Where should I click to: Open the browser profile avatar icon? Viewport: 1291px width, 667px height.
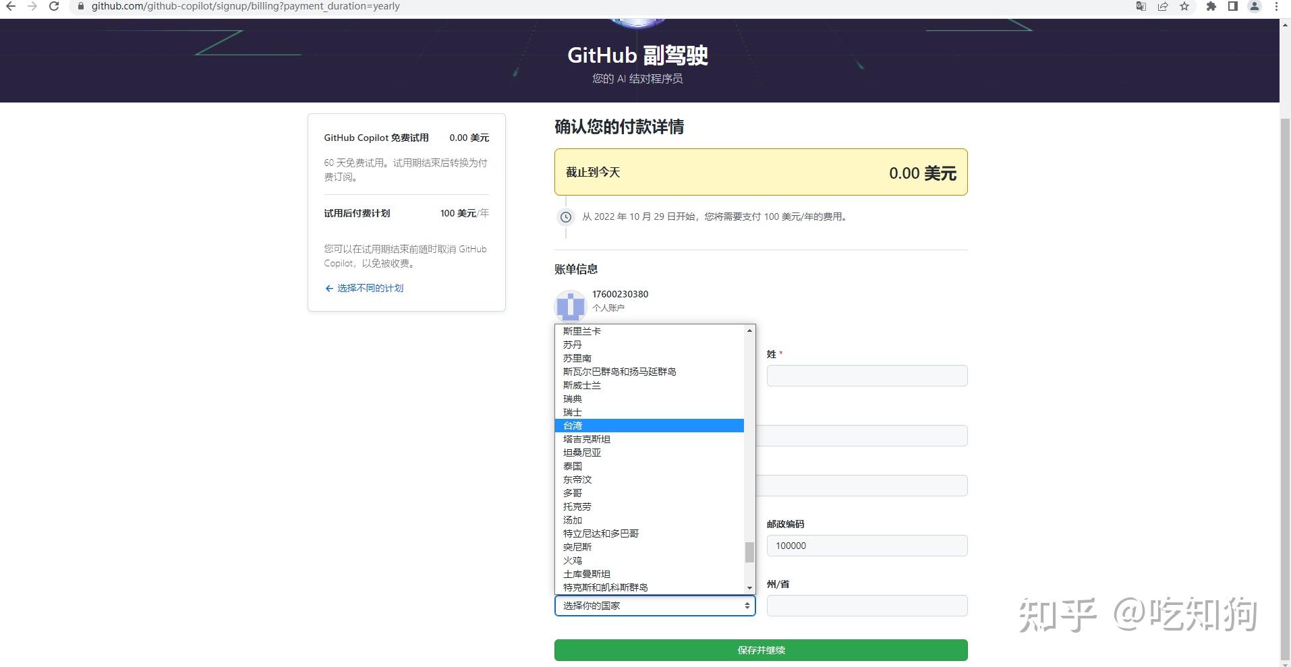point(1255,6)
